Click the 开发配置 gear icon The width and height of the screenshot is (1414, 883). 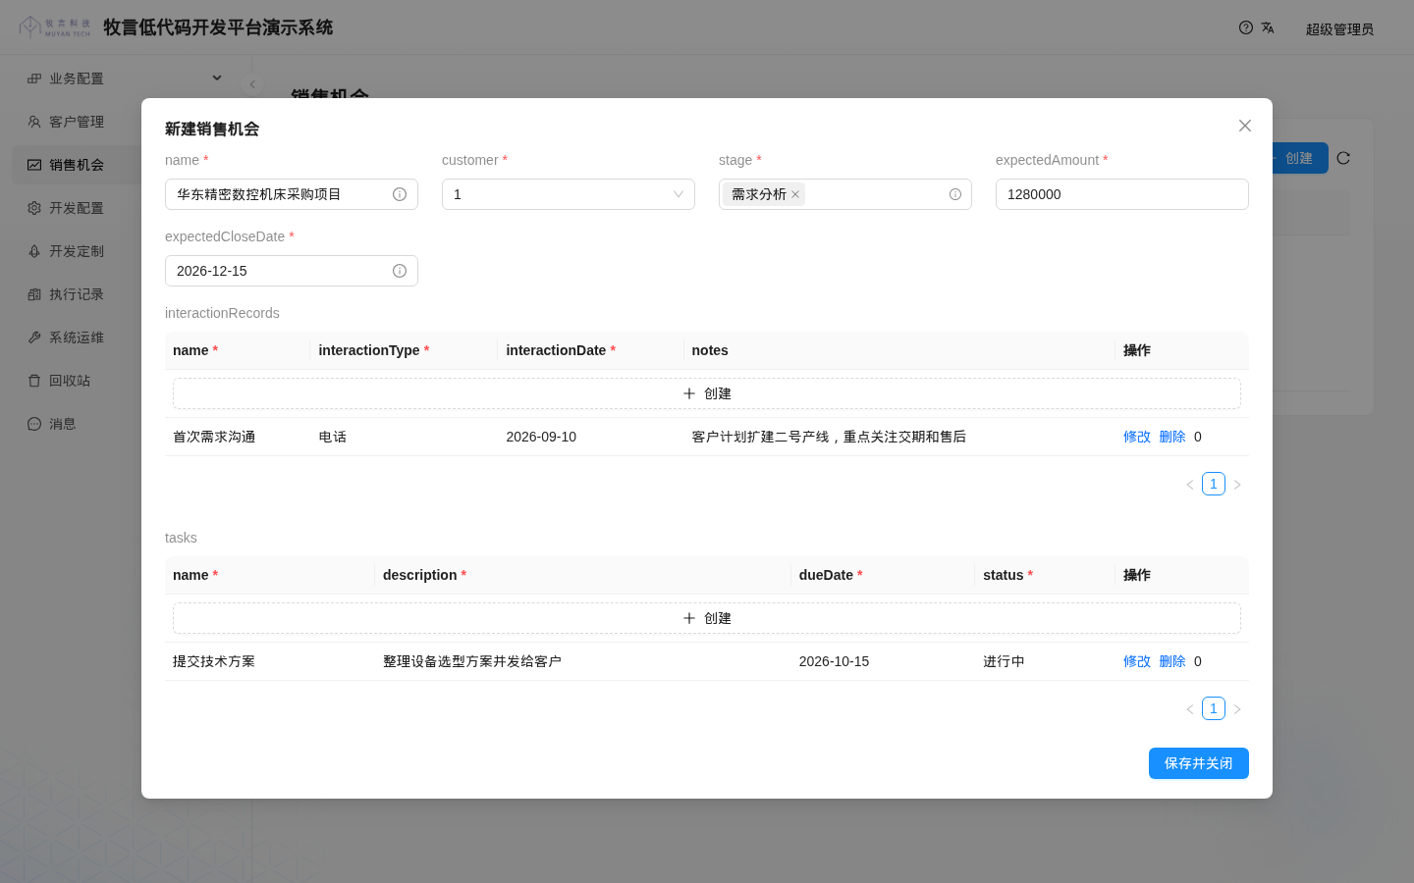(x=34, y=208)
